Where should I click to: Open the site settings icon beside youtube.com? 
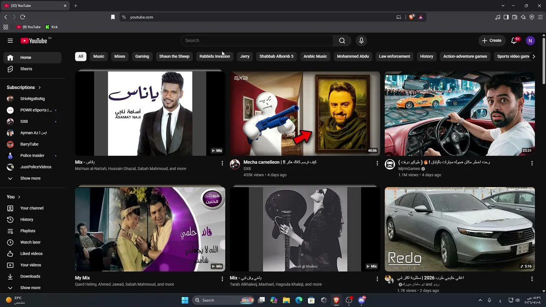(124, 17)
